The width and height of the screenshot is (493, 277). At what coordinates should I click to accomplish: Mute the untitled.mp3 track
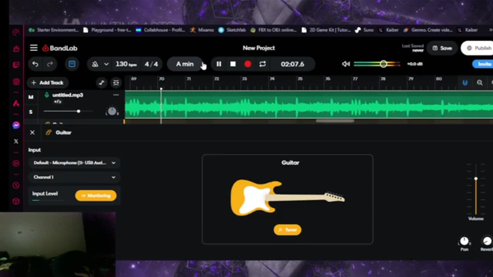click(31, 97)
